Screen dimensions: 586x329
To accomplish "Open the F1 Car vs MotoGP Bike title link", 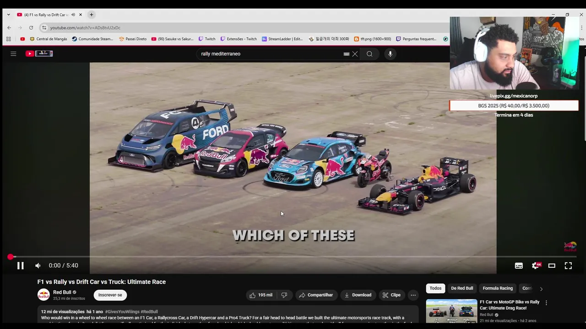I will tap(510, 305).
